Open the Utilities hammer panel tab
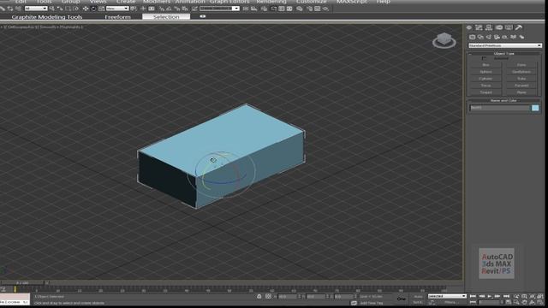This screenshot has width=548, height=308. tap(519, 27)
